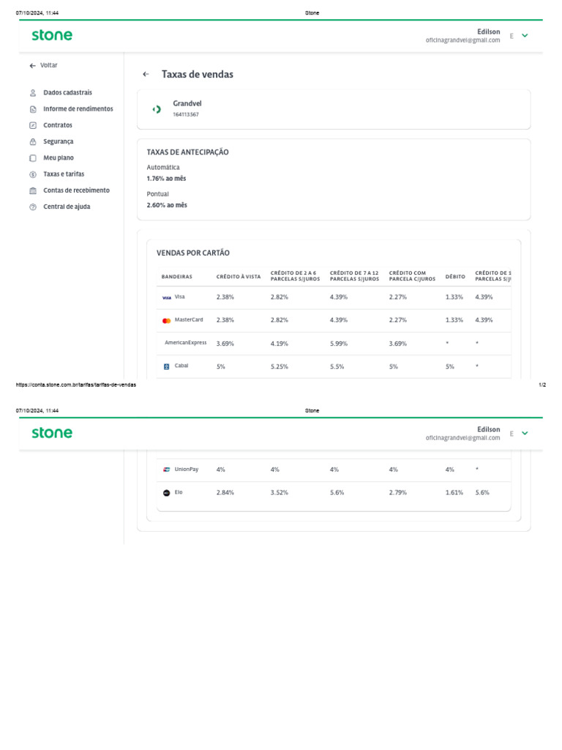Click the Visa card brand icon
Image resolution: width=562 pixels, height=750 pixels.
click(166, 297)
